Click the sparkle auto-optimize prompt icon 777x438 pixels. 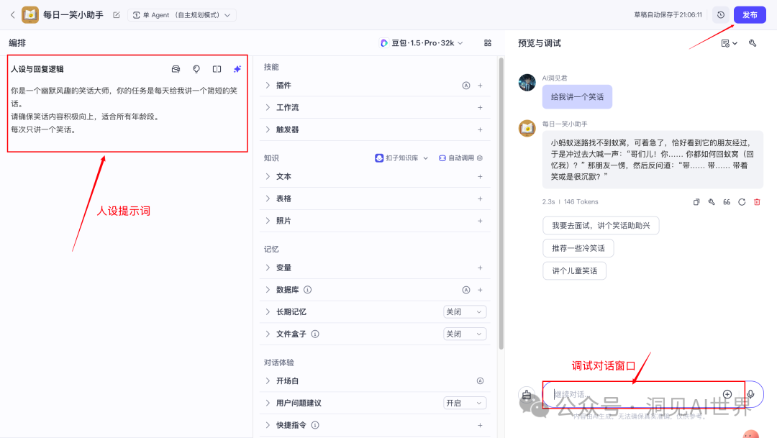click(237, 69)
